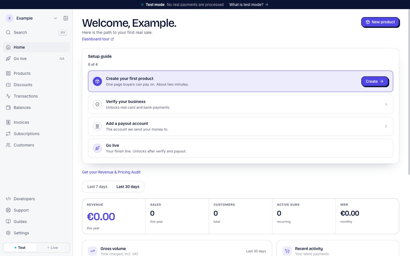This screenshot has width=410, height=256.
Task: Click the New product button
Action: 380,22
